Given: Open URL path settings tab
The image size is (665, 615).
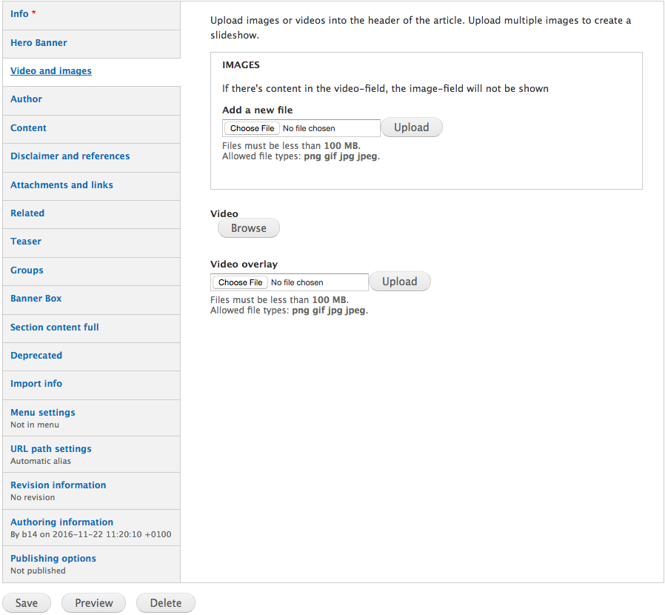Looking at the screenshot, I should (51, 449).
